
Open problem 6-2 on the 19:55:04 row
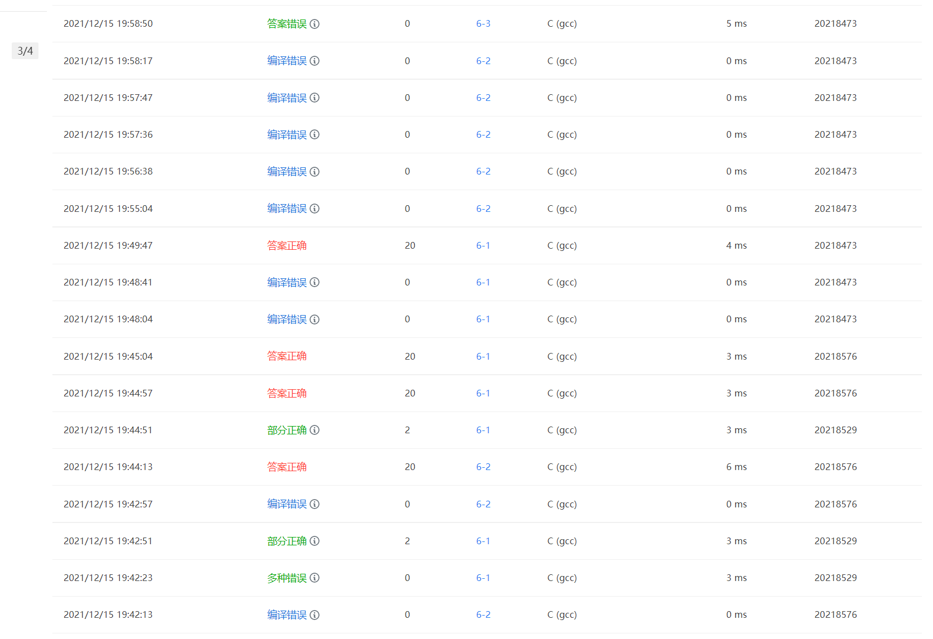484,209
